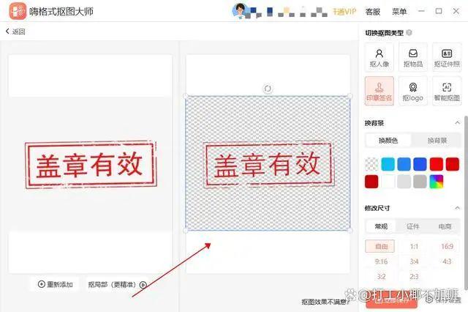Click the 抠图效果不满意? text

[325, 302]
